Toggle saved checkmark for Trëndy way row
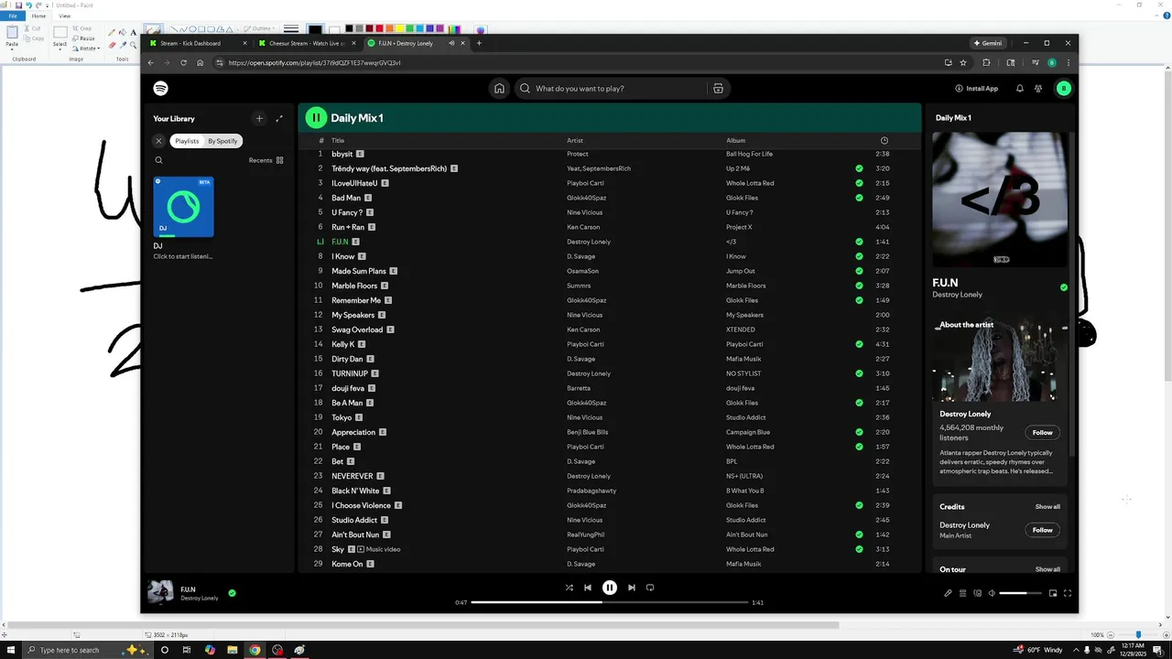Image resolution: width=1172 pixels, height=659 pixels. pos(859,168)
